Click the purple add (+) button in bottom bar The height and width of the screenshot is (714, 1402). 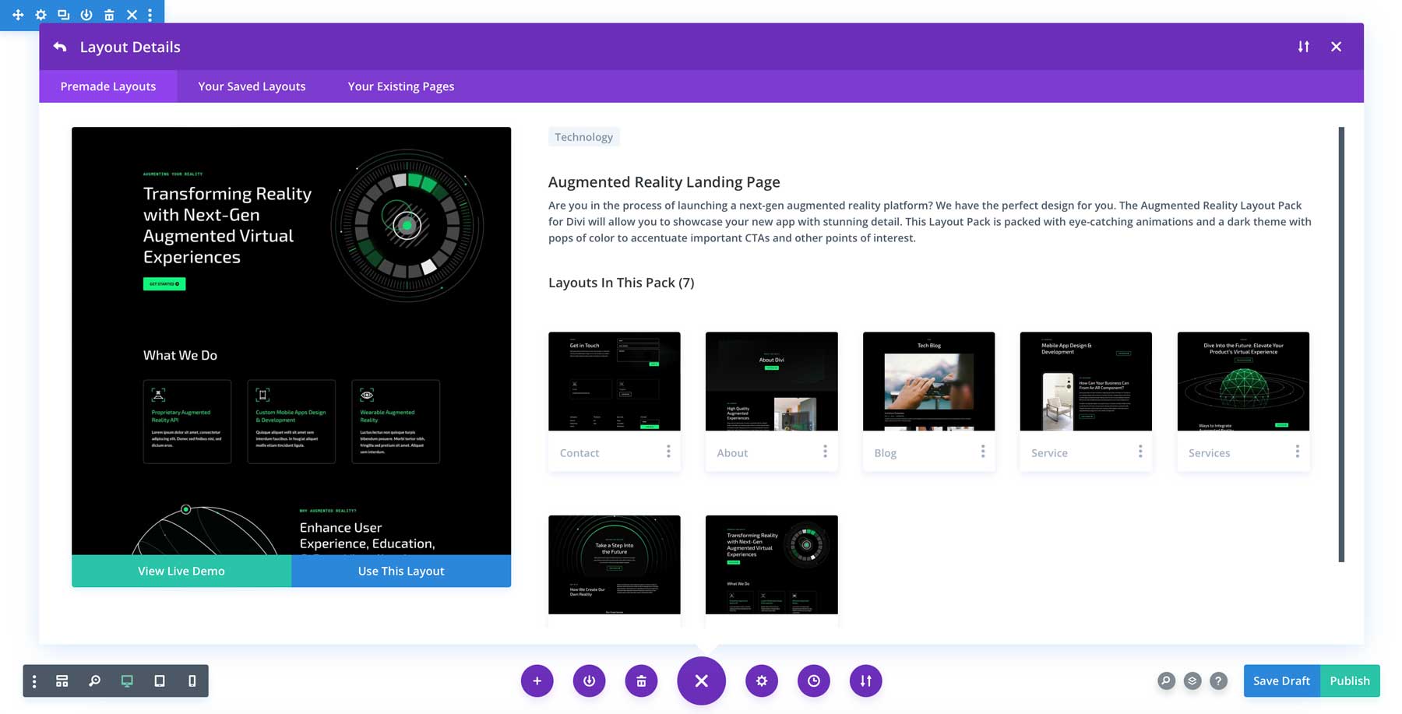[537, 681]
